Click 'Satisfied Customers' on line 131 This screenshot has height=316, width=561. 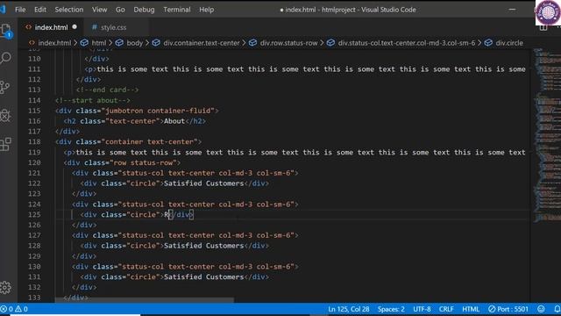click(204, 277)
